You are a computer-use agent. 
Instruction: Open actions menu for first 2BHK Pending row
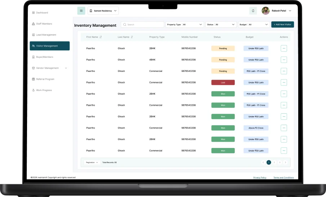click(x=284, y=48)
